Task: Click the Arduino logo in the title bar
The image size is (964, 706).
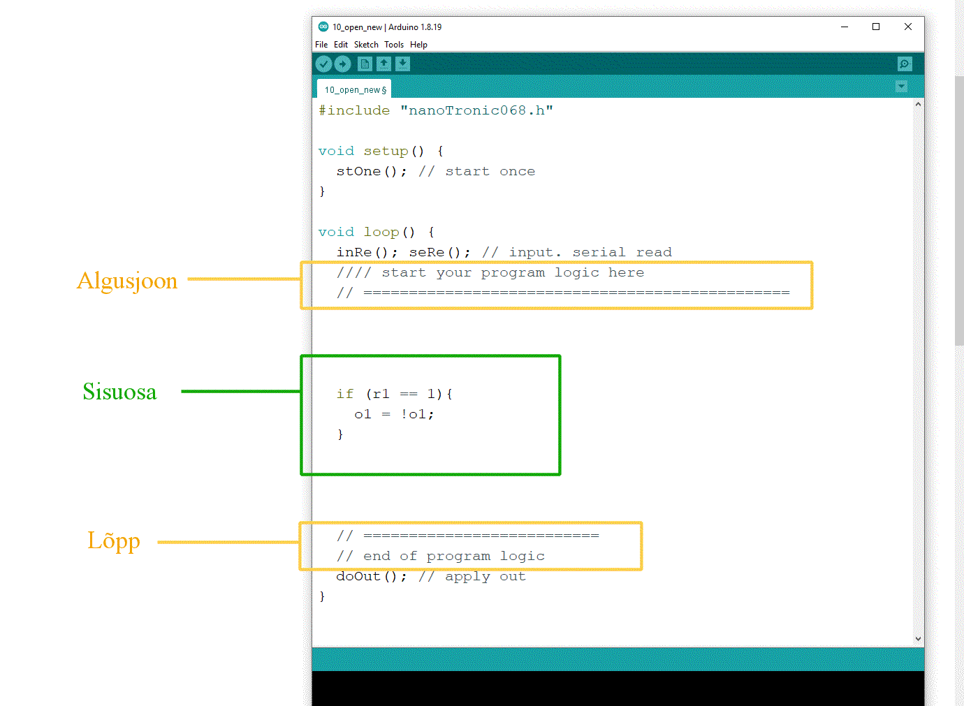Action: coord(323,27)
